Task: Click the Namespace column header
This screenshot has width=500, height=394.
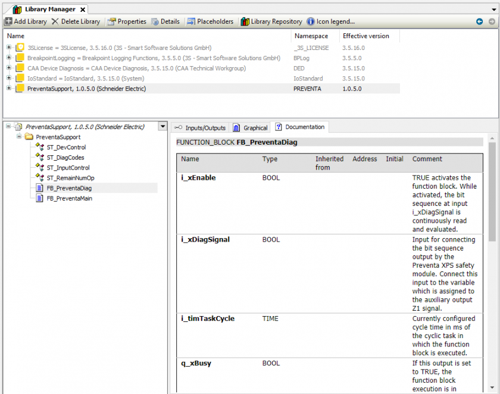Action: coord(311,36)
